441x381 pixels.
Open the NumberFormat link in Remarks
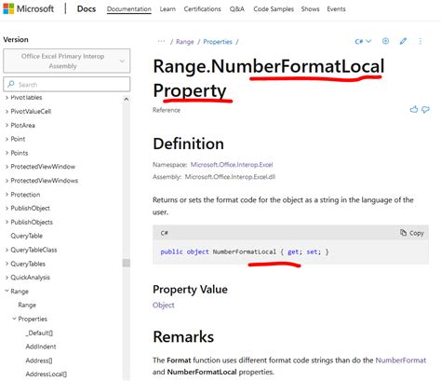pyautogui.click(x=401, y=361)
